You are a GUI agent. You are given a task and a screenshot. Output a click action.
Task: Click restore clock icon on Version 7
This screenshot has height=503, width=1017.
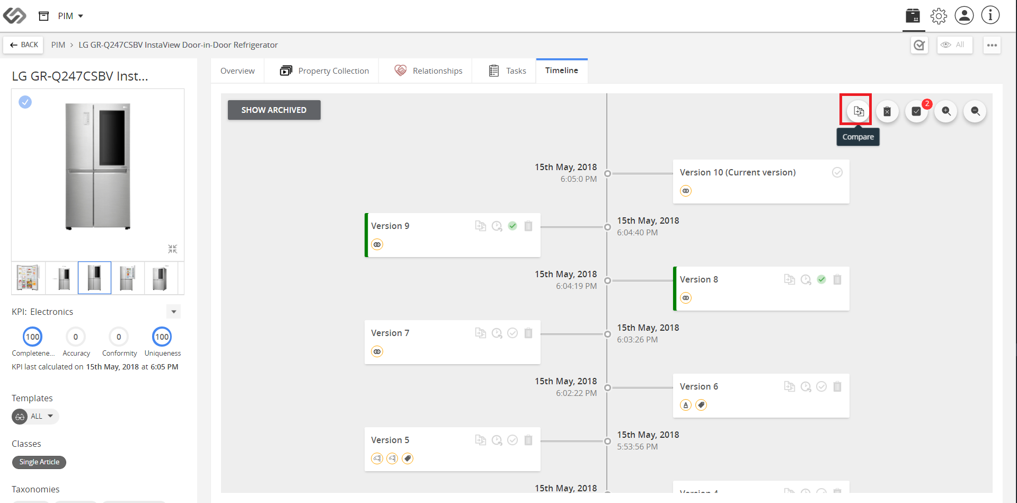tap(497, 333)
